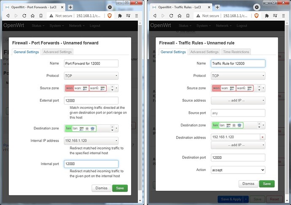The image size is (291, 205).
Task: Save the Port Forward for 12000
Action: [120, 188]
